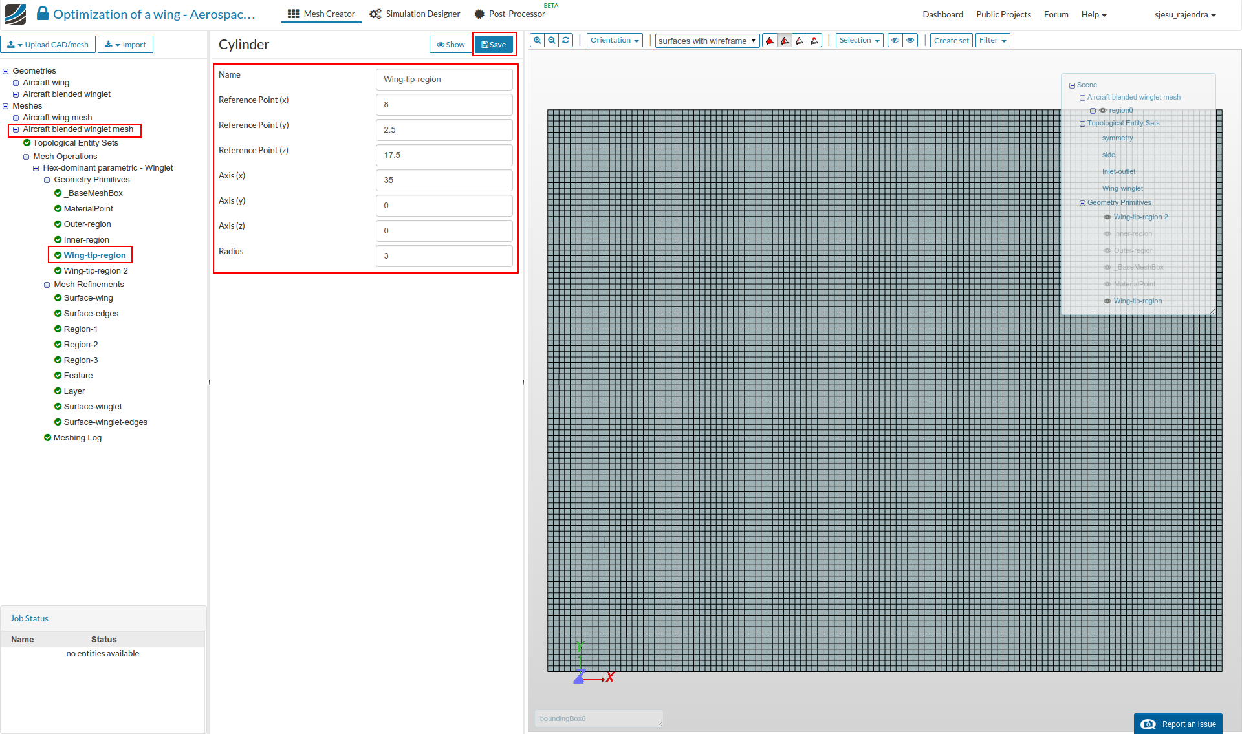Toggle region0 eye icon in scene tree
The height and width of the screenshot is (734, 1242).
(x=1103, y=111)
